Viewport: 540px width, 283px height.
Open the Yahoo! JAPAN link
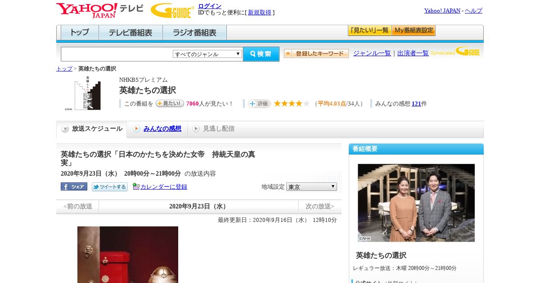click(x=442, y=11)
